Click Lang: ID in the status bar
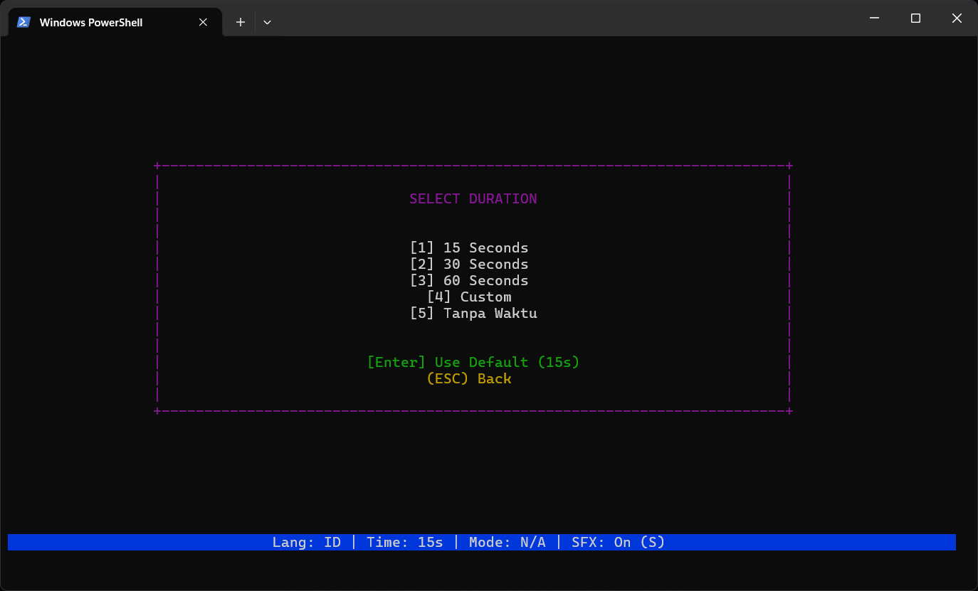The image size is (978, 591). tap(307, 543)
